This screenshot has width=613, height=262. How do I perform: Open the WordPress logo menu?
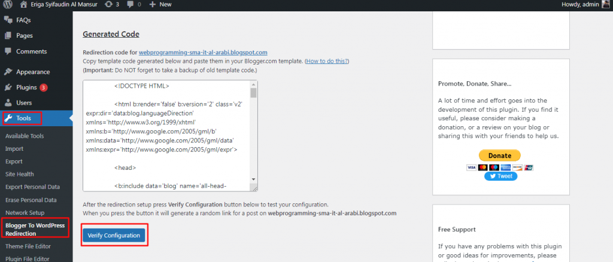8,5
